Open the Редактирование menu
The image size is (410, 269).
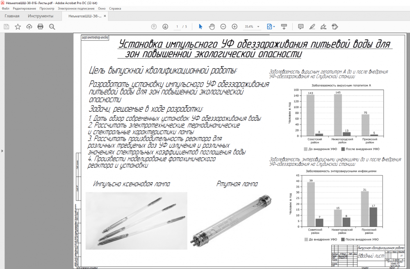click(x=24, y=8)
